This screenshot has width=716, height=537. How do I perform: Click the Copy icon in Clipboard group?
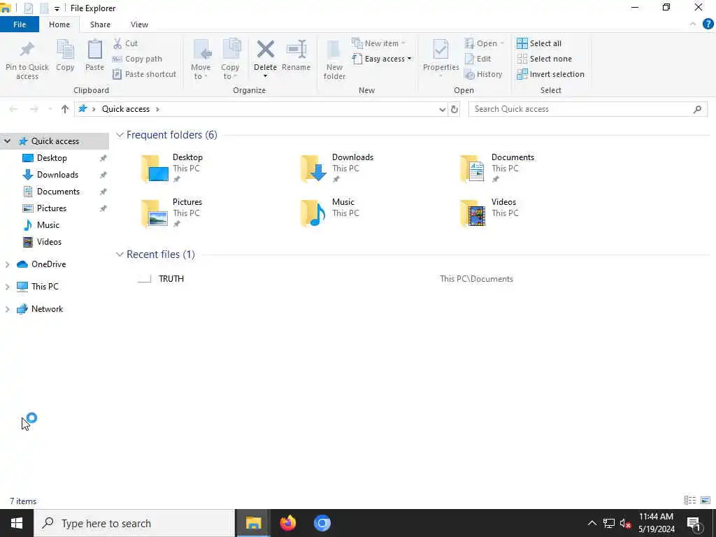click(65, 50)
